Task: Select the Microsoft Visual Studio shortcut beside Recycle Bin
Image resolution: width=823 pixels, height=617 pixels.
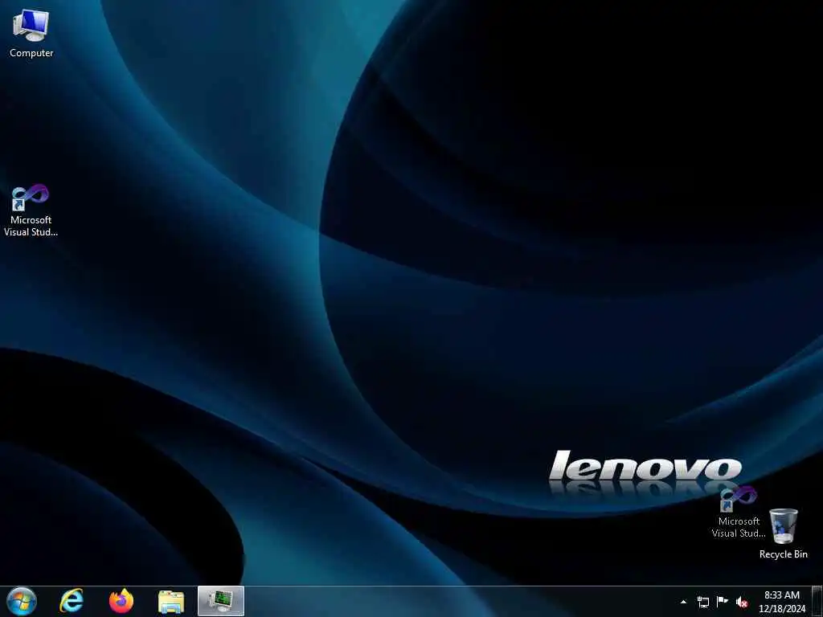Action: point(738,512)
